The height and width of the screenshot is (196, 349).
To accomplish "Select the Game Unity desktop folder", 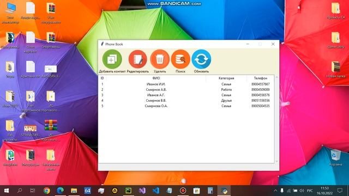I will tap(336, 40).
